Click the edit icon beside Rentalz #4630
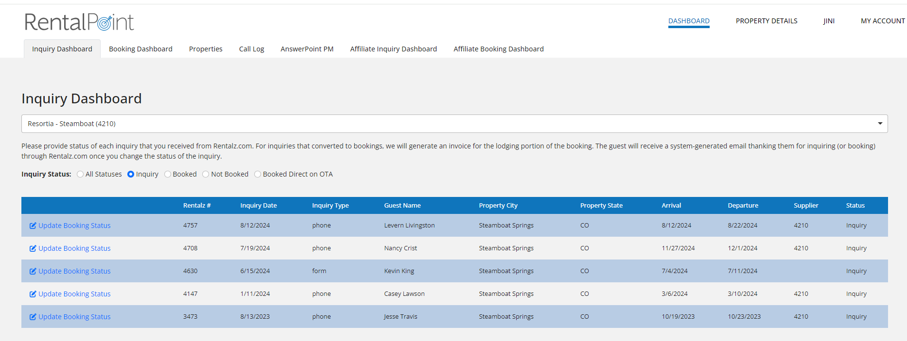This screenshot has height=341, width=907. click(33, 271)
